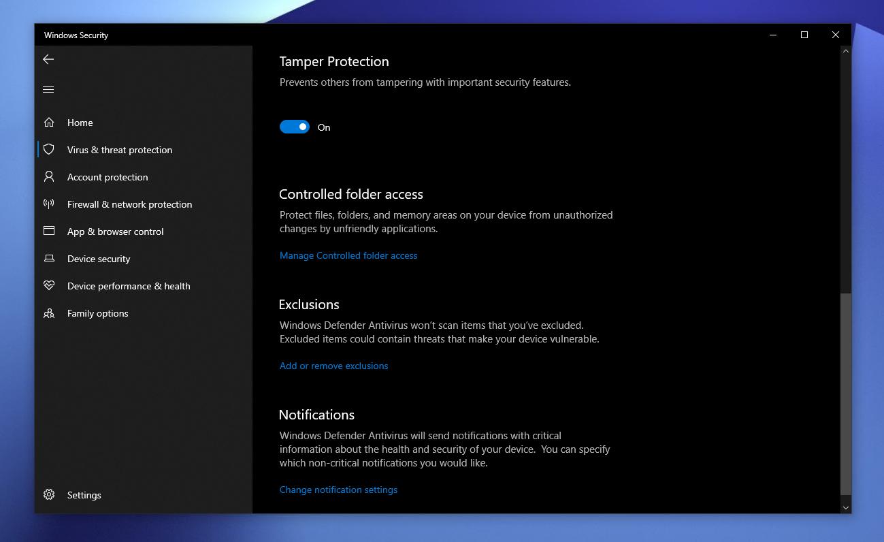Go back using the back arrow
This screenshot has width=884, height=542.
pyautogui.click(x=48, y=60)
